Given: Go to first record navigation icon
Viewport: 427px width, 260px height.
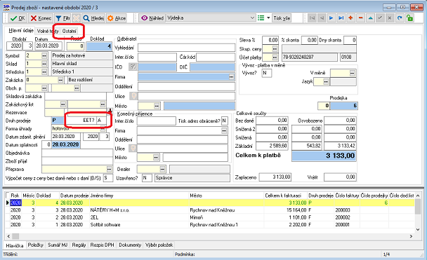Looking at the screenshot, I should pyautogui.click(x=312, y=18).
